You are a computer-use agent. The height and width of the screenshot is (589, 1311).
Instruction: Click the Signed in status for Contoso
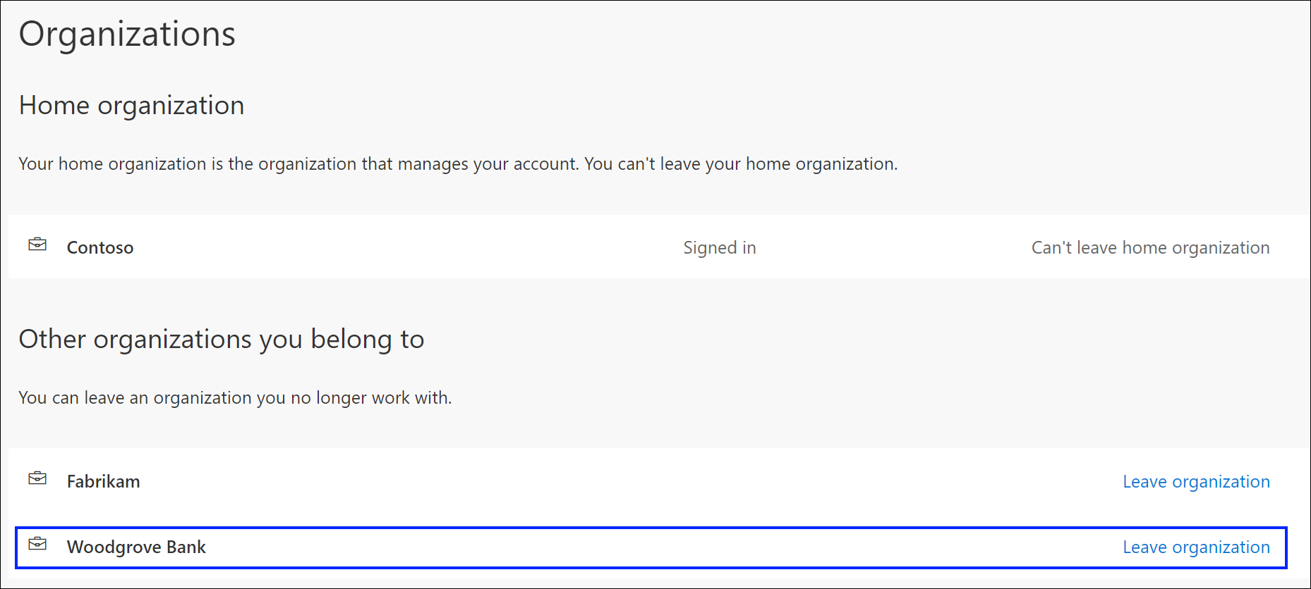point(719,247)
